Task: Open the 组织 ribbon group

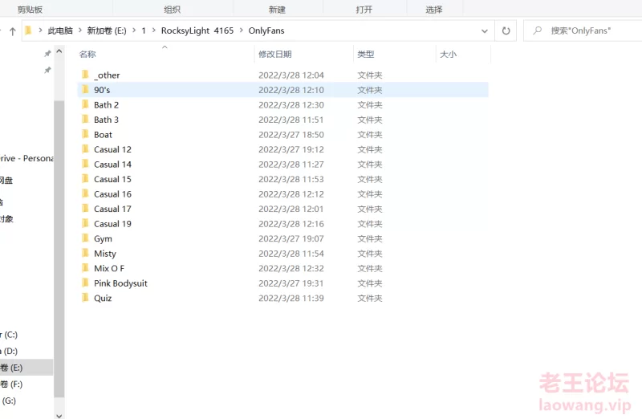Action: pos(172,10)
